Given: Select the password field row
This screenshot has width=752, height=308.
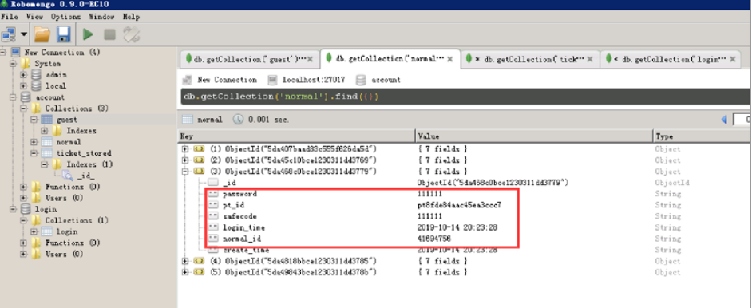Looking at the screenshot, I should pyautogui.click(x=465, y=194).
